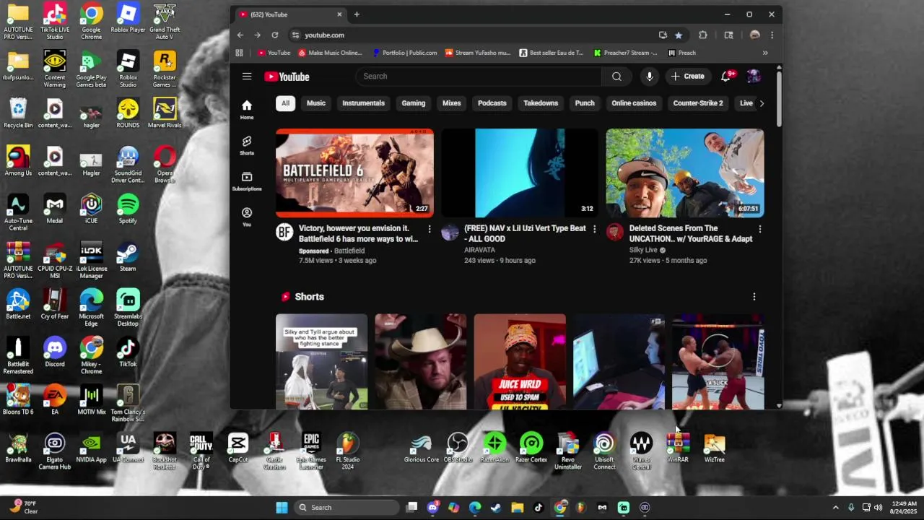The image size is (924, 520).
Task: Open the AIRAVATA channel link
Action: (x=479, y=250)
